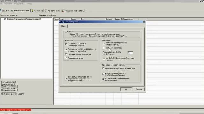This screenshot has height=114, width=204.
Task: Click the Топология радиосети label
Action: tap(9, 15)
